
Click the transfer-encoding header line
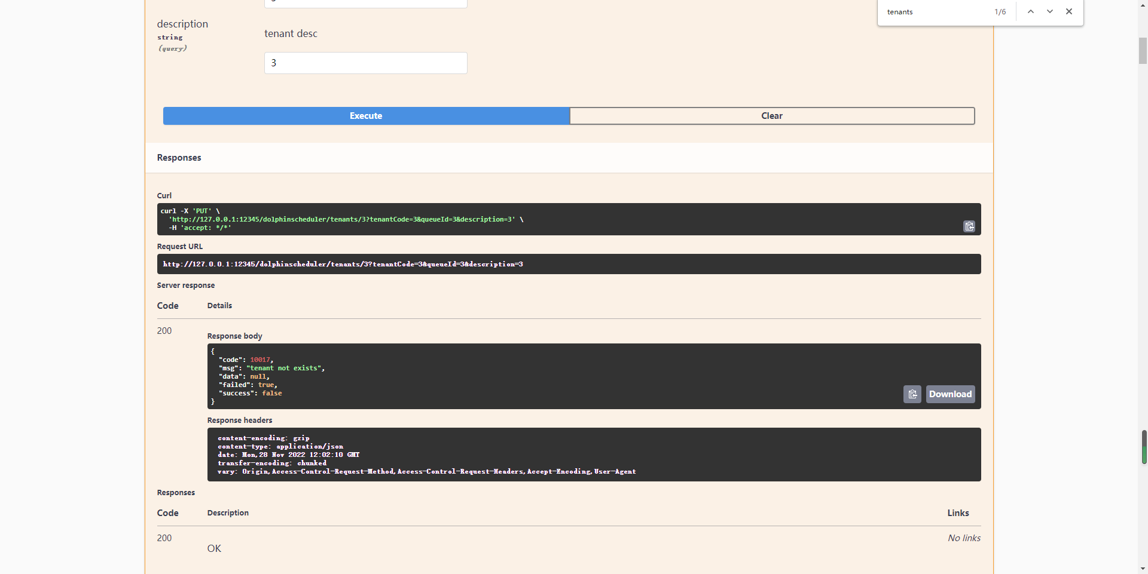pos(272,463)
